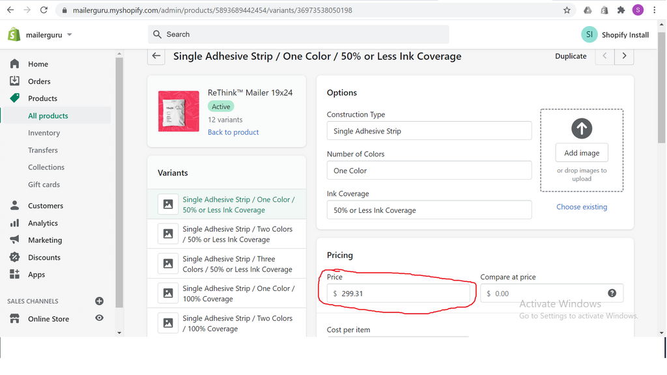The height and width of the screenshot is (375, 667).
Task: Select variant Two Colors / 50% or Less Ink Coverage
Action: [x=227, y=234]
